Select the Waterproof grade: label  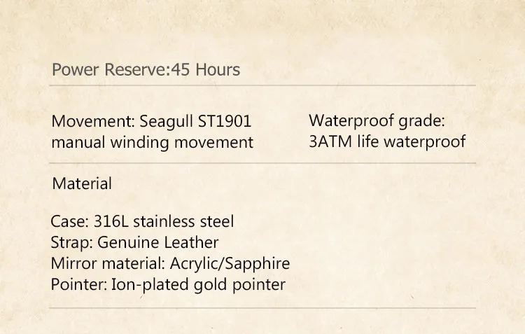[x=377, y=120]
